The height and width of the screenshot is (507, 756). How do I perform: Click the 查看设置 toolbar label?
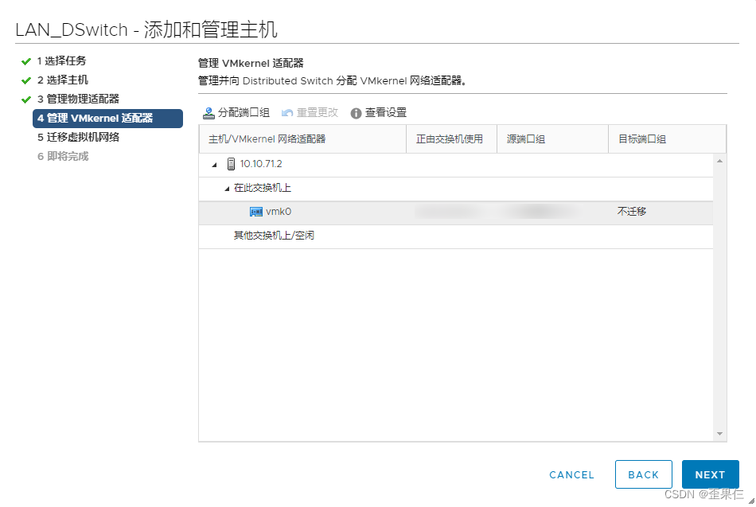[386, 112]
